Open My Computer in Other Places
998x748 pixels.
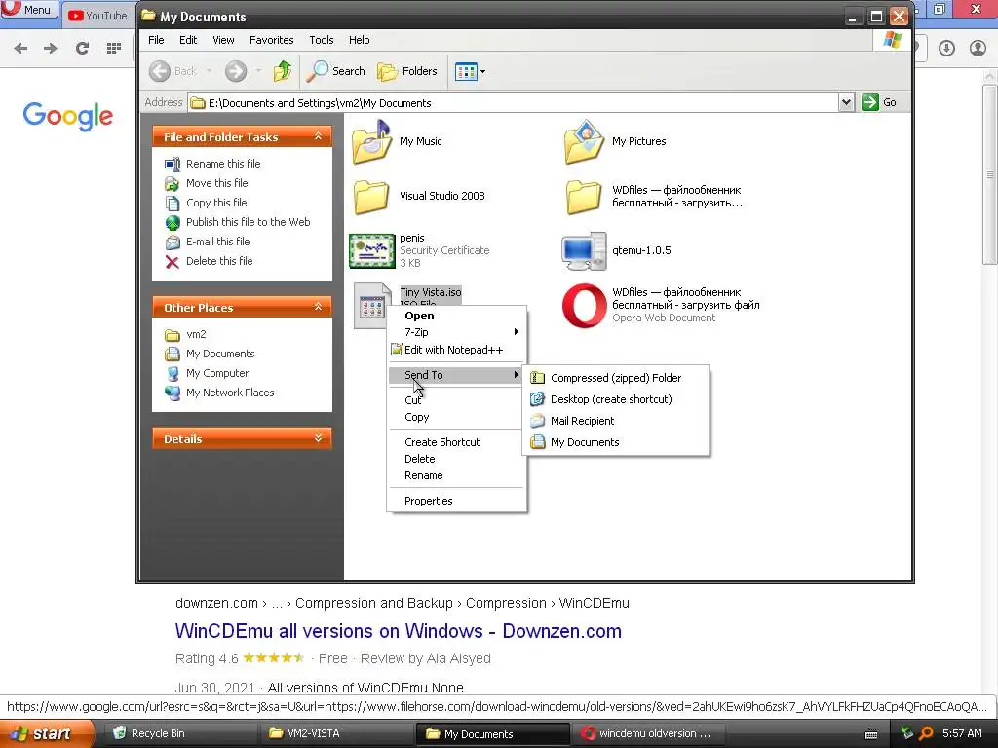217,373
